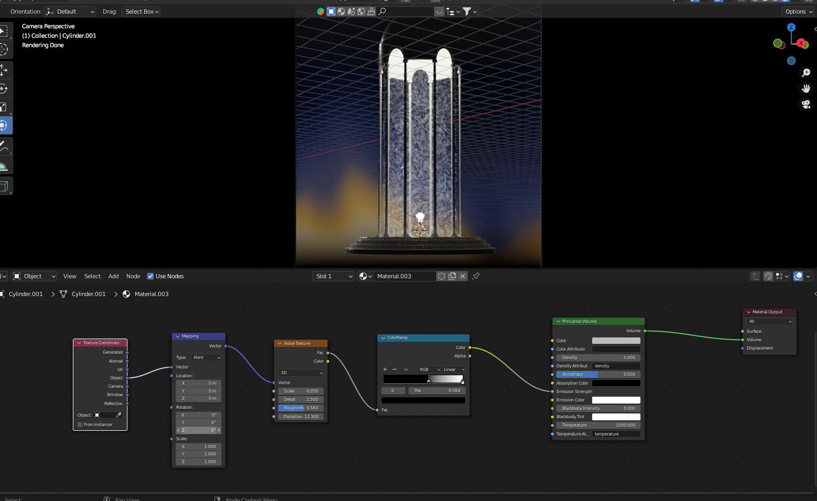The image size is (817, 501).
Task: Open Noise Texture 3D dimensions dropdown
Action: click(301, 373)
